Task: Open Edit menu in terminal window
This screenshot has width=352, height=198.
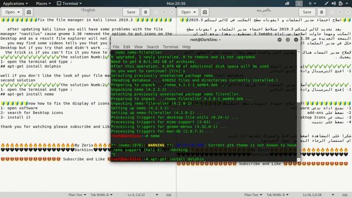Action: click(127, 47)
